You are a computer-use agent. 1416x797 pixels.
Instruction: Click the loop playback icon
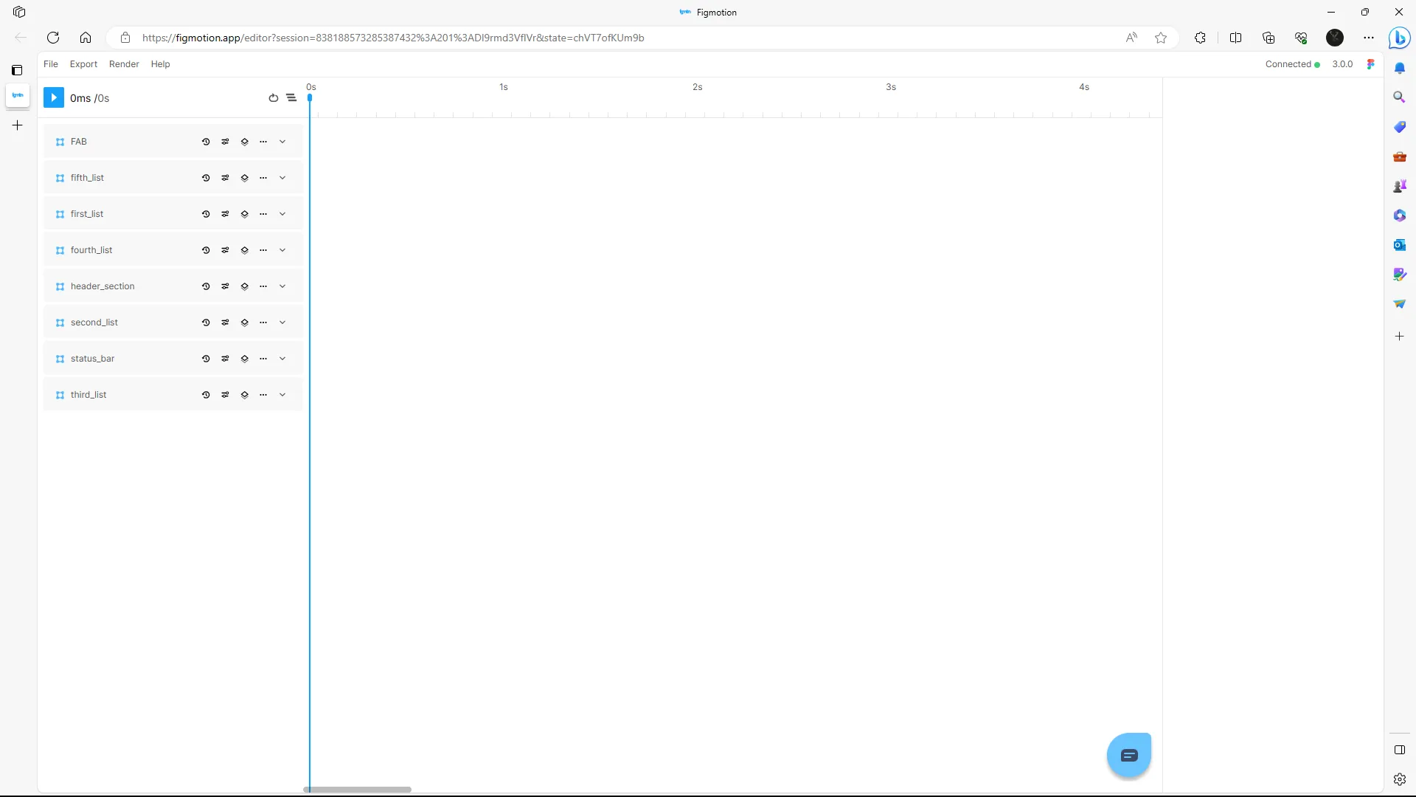273,98
